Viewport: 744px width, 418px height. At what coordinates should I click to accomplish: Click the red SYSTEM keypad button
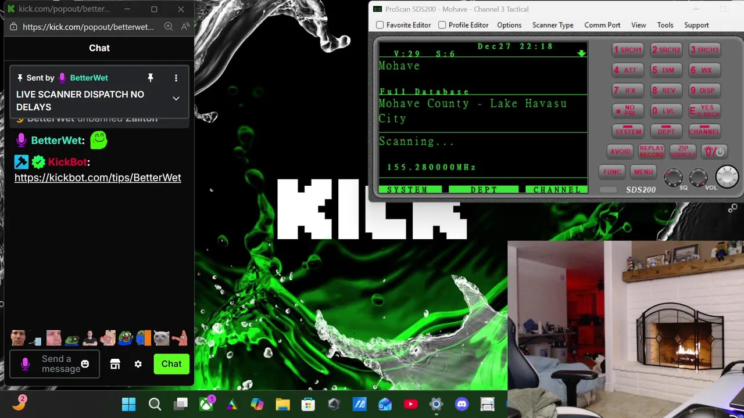pos(628,131)
